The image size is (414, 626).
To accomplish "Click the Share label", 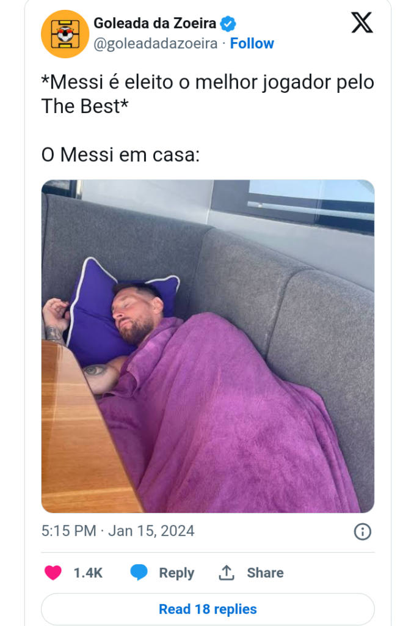I will pyautogui.click(x=265, y=572).
